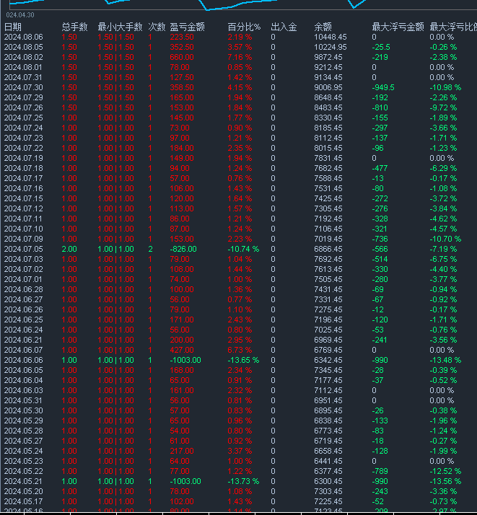
Task: Sort by the 盈亏金额 column header
Action: 187,27
